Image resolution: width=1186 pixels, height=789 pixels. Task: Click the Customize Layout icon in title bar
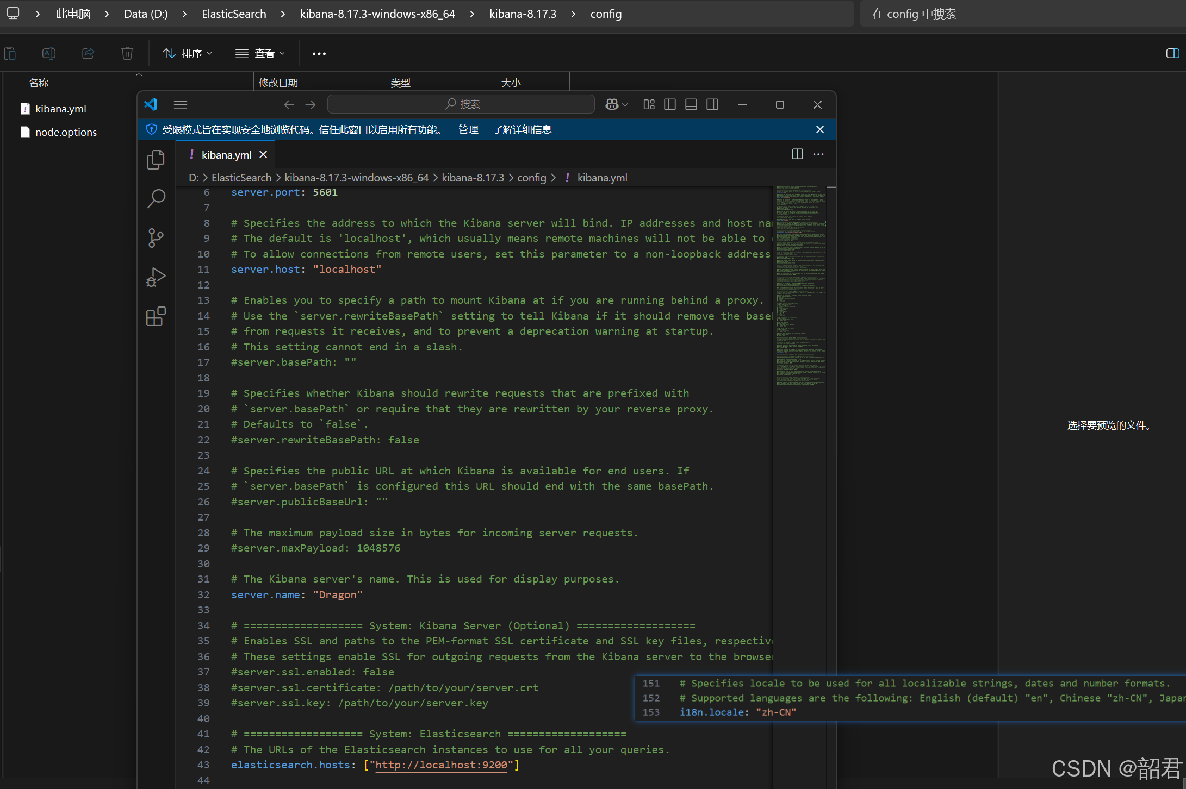click(x=649, y=104)
